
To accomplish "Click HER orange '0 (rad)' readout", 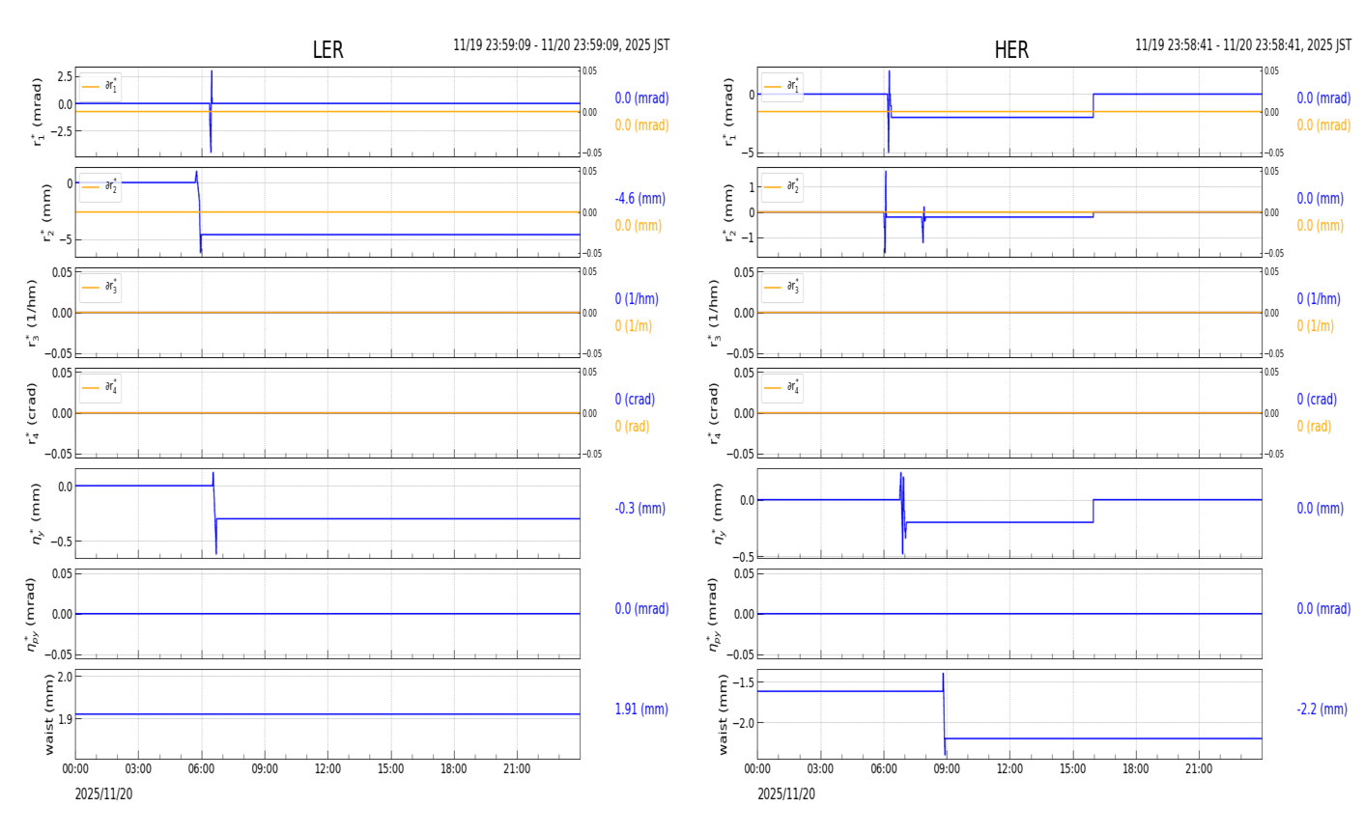I will pos(1314,427).
